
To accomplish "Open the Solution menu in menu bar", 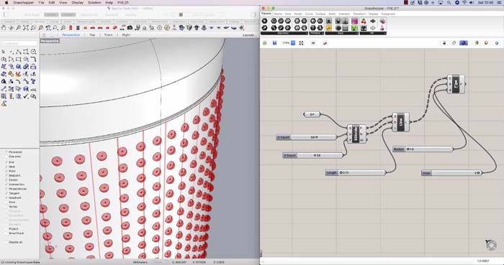I will click(x=94, y=2).
